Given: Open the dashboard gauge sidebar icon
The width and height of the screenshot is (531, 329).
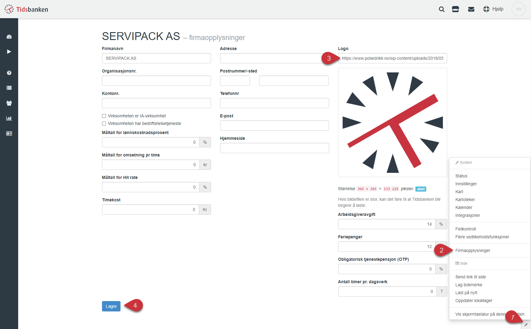Looking at the screenshot, I should pyautogui.click(x=9, y=37).
